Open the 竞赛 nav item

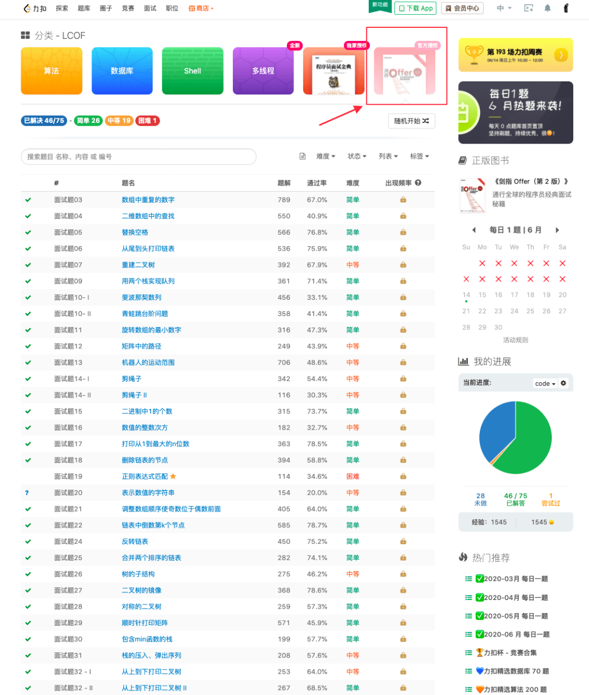point(128,8)
